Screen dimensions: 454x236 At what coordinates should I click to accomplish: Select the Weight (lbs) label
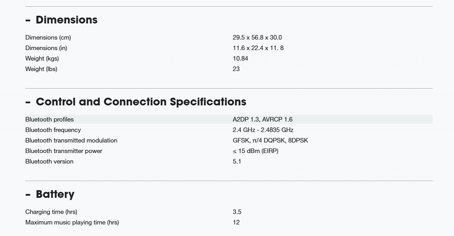coord(41,69)
